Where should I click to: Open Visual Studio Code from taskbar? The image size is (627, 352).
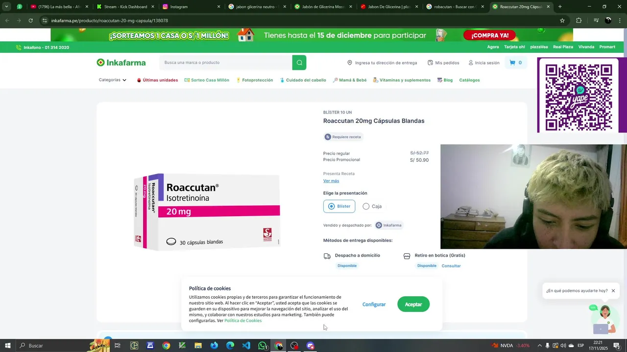[x=246, y=346]
